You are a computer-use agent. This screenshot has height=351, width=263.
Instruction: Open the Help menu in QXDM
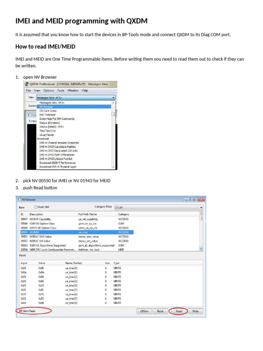(x=85, y=90)
